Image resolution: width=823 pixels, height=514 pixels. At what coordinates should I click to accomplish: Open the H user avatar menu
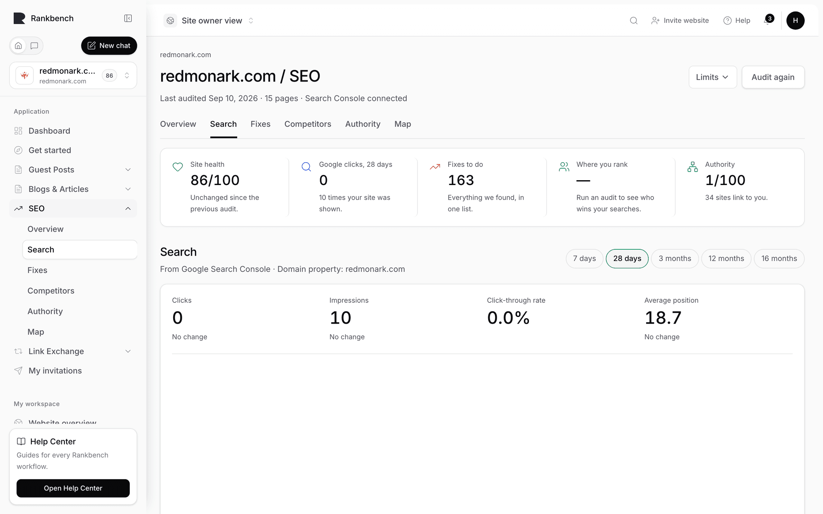pyautogui.click(x=795, y=21)
